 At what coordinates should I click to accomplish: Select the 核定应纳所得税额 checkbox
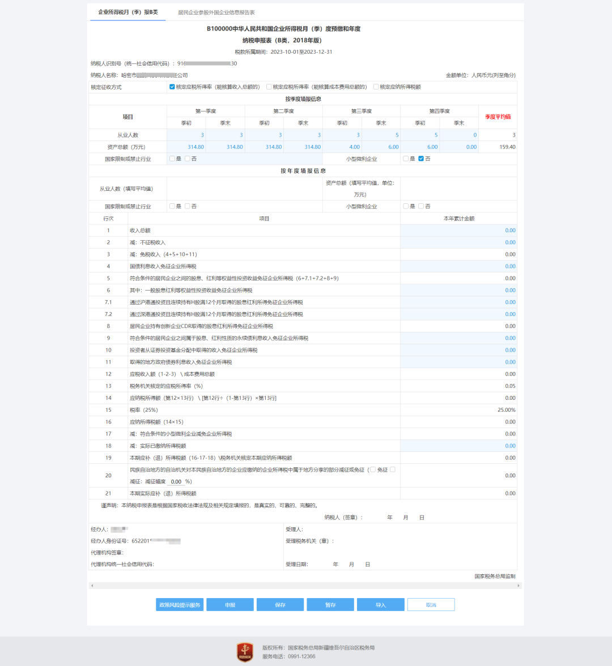(x=376, y=87)
